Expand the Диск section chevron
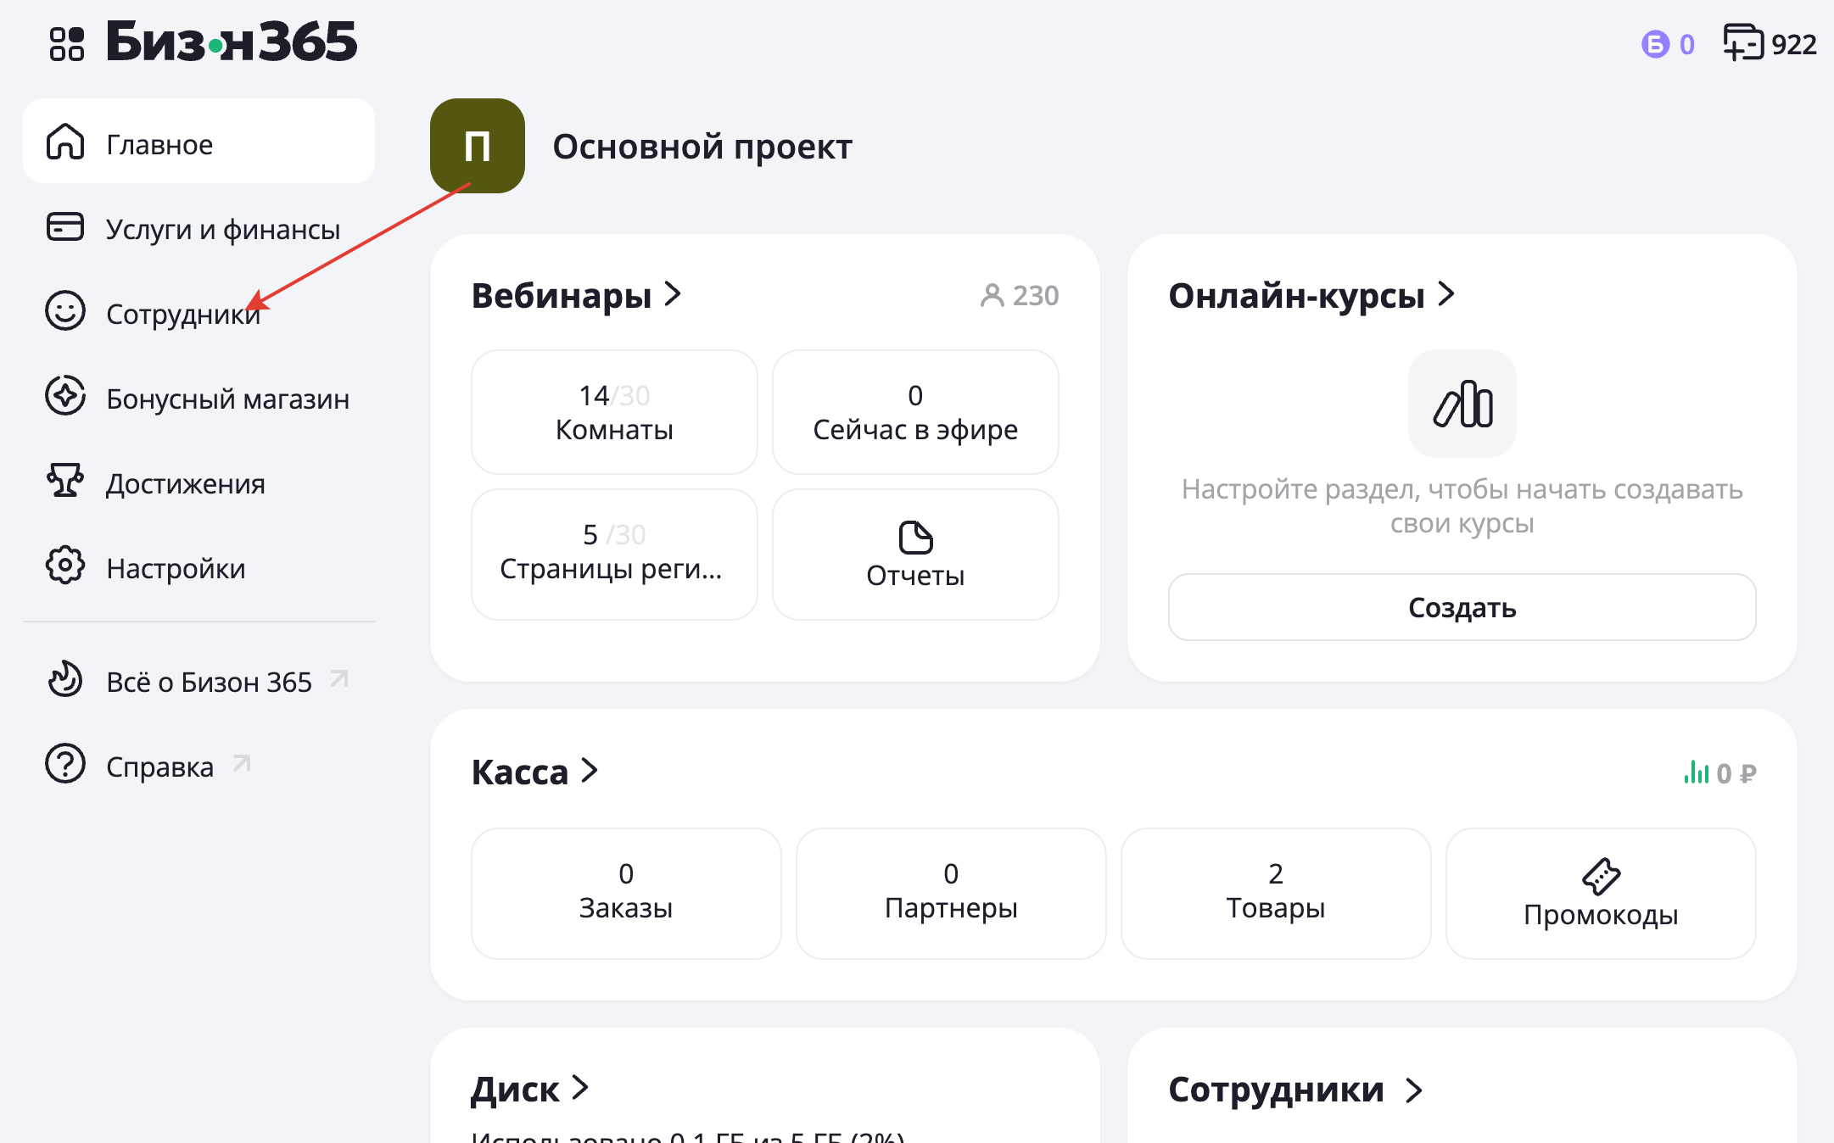Viewport: 1834px width, 1143px height. [x=580, y=1088]
